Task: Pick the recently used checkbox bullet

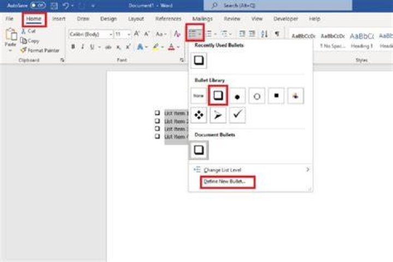Action: 199,61
